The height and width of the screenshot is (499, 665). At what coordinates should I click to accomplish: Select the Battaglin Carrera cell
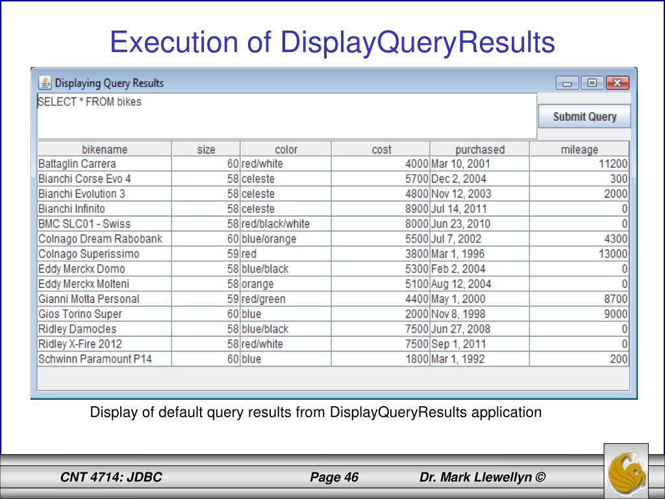[x=105, y=164]
